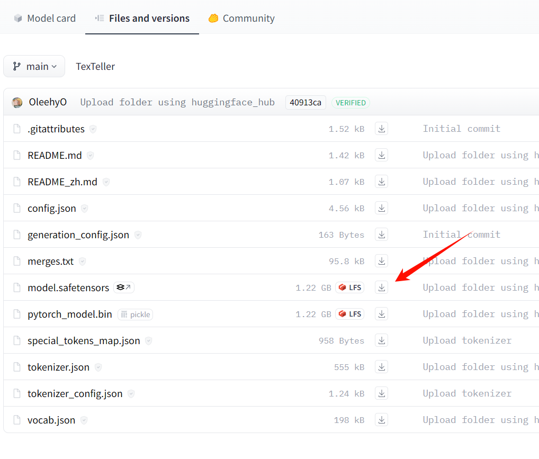Open the Upload tokenizer commit for tokenizer_config.json
This screenshot has height=459, width=539.
(x=467, y=393)
